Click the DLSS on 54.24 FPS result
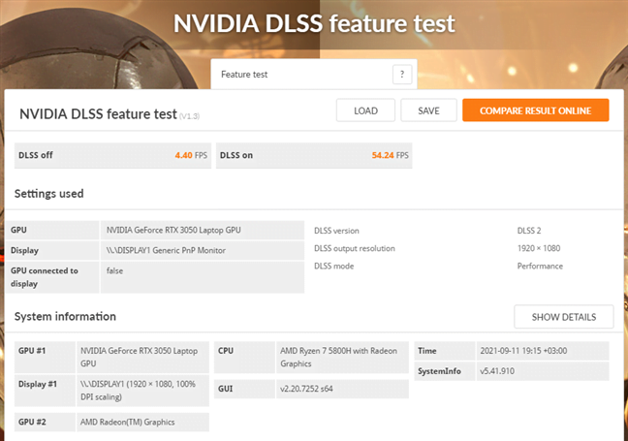The image size is (628, 441). [x=314, y=155]
